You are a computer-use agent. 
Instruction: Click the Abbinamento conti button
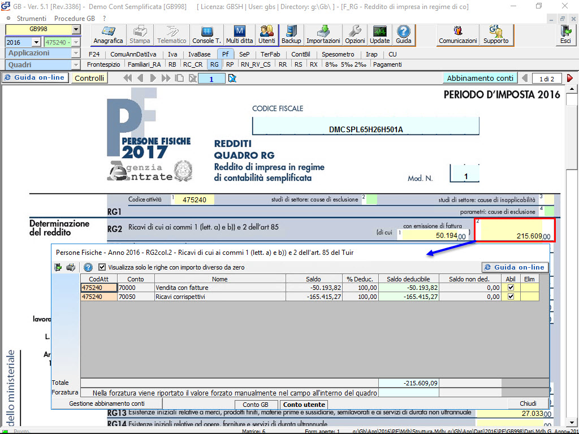[480, 78]
